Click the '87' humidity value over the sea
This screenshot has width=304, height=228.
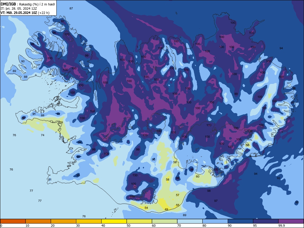pyautogui.click(x=71, y=8)
